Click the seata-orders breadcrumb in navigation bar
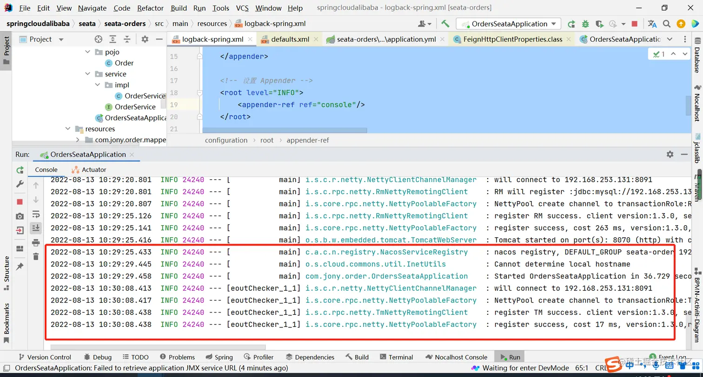Image resolution: width=703 pixels, height=377 pixels. [x=125, y=24]
